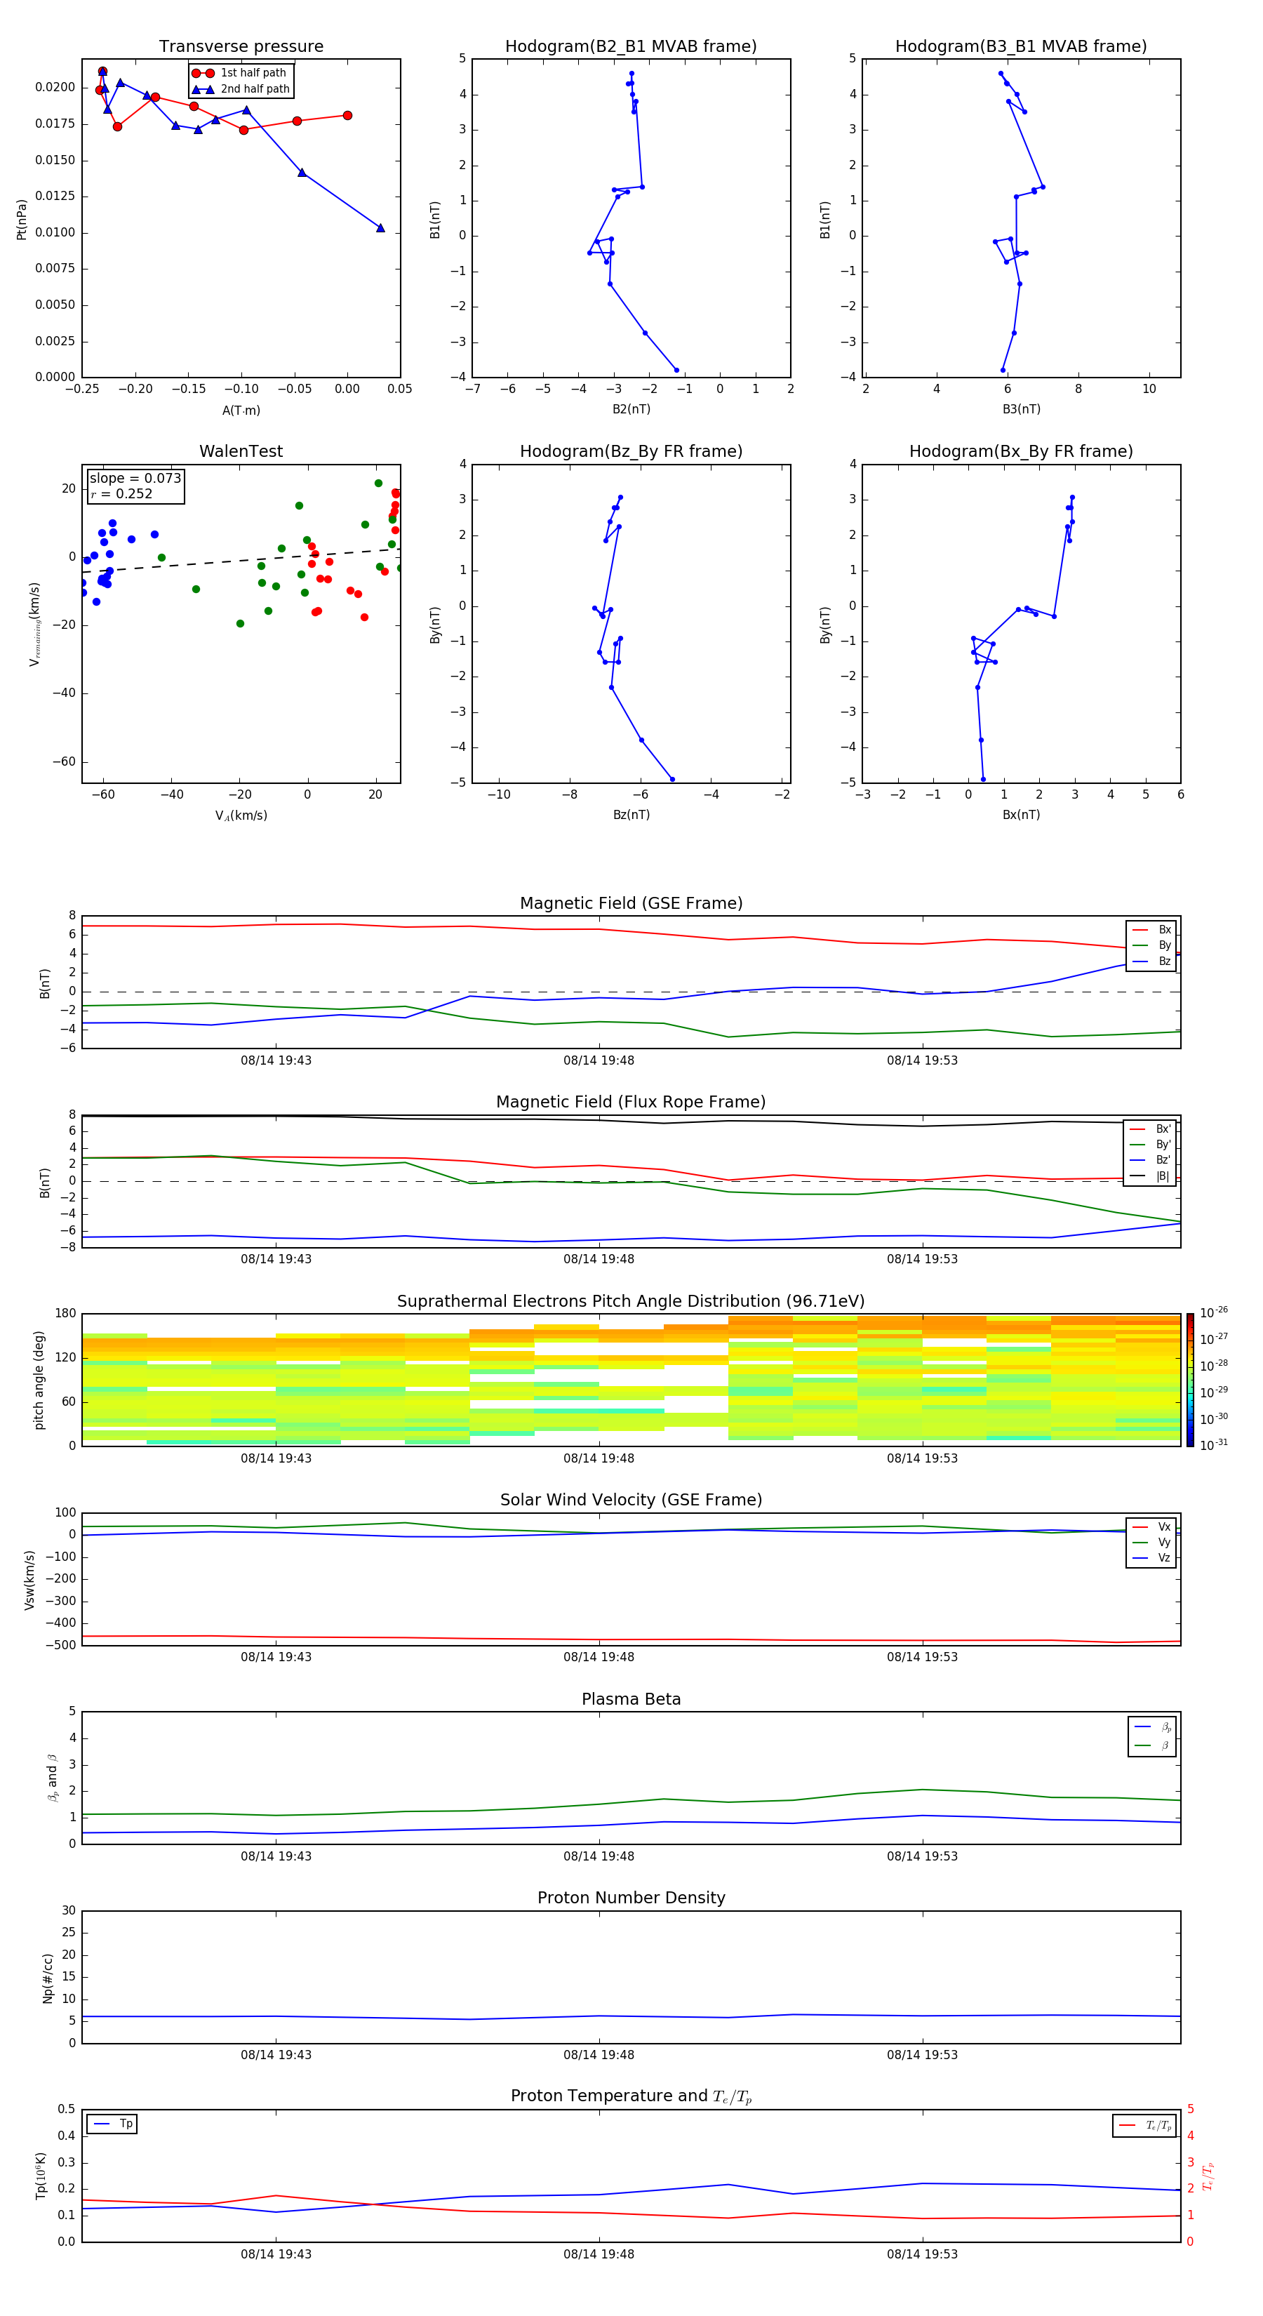Click '08/14 19:43' tick under Plasma Beta
Viewport: 1263px width, 2316px height.
276,1856
